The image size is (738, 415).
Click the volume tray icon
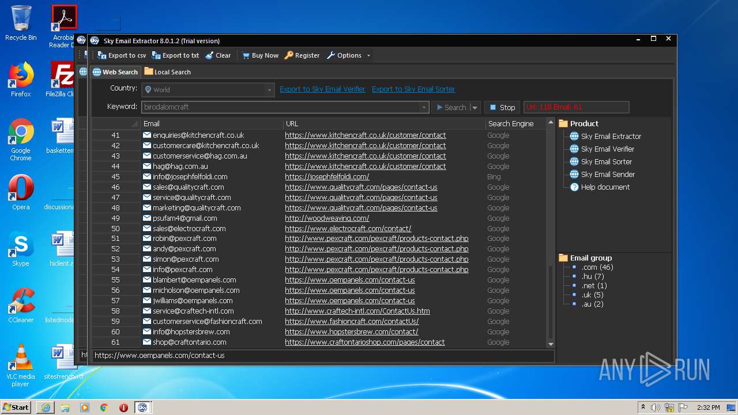click(655, 408)
